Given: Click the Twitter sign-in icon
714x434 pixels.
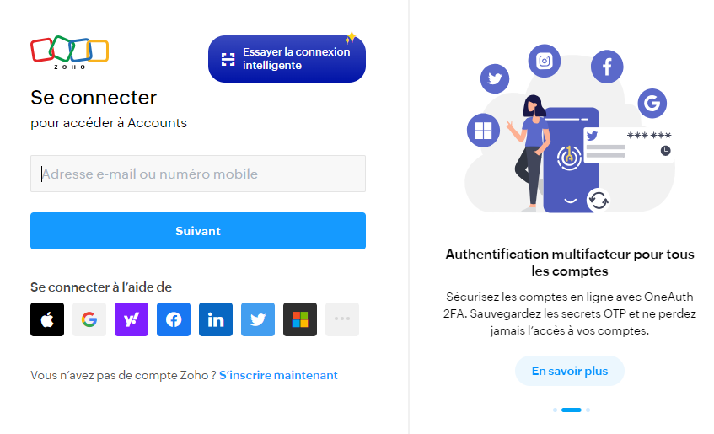Looking at the screenshot, I should tap(258, 319).
